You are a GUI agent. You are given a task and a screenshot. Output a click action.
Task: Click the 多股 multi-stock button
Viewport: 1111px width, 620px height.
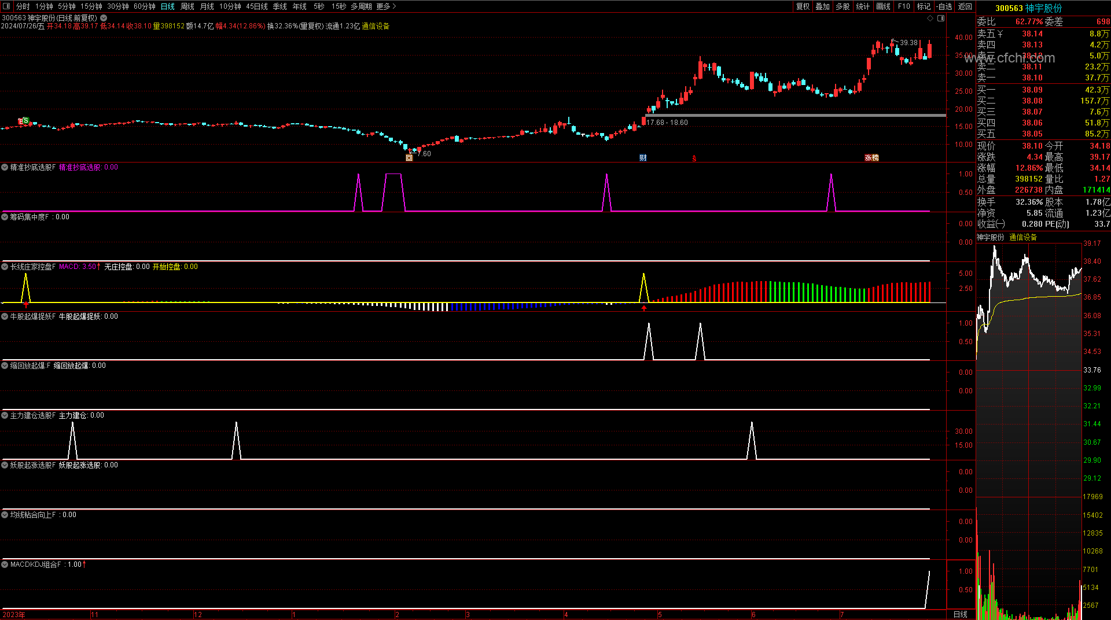click(843, 6)
